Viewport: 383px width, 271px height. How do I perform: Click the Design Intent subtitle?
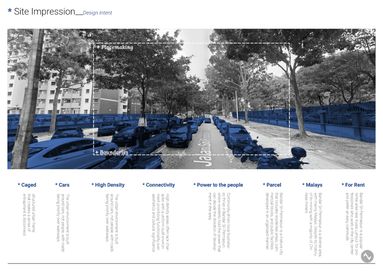coord(97,13)
